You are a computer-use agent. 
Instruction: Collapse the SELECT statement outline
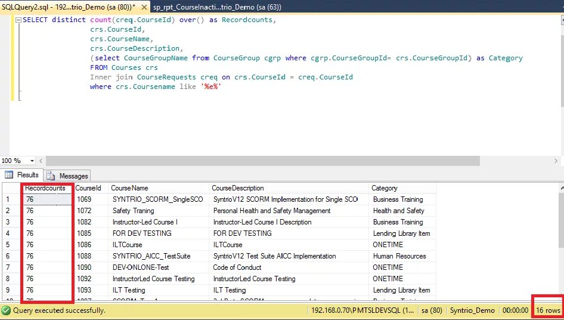tap(18, 20)
